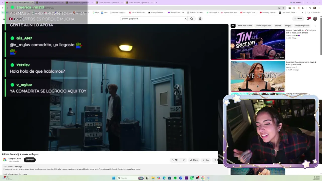Select the From your search chip
The width and height of the screenshot is (322, 181).
[245, 26]
